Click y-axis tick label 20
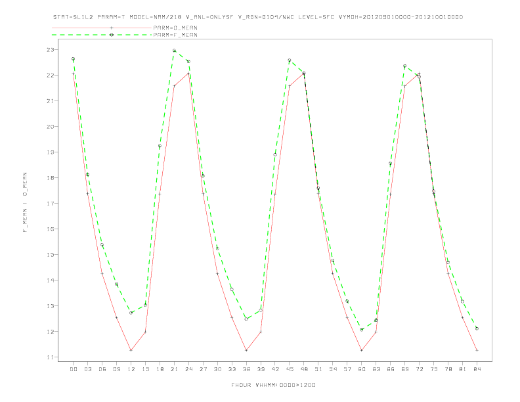520x402 pixels. (50, 126)
